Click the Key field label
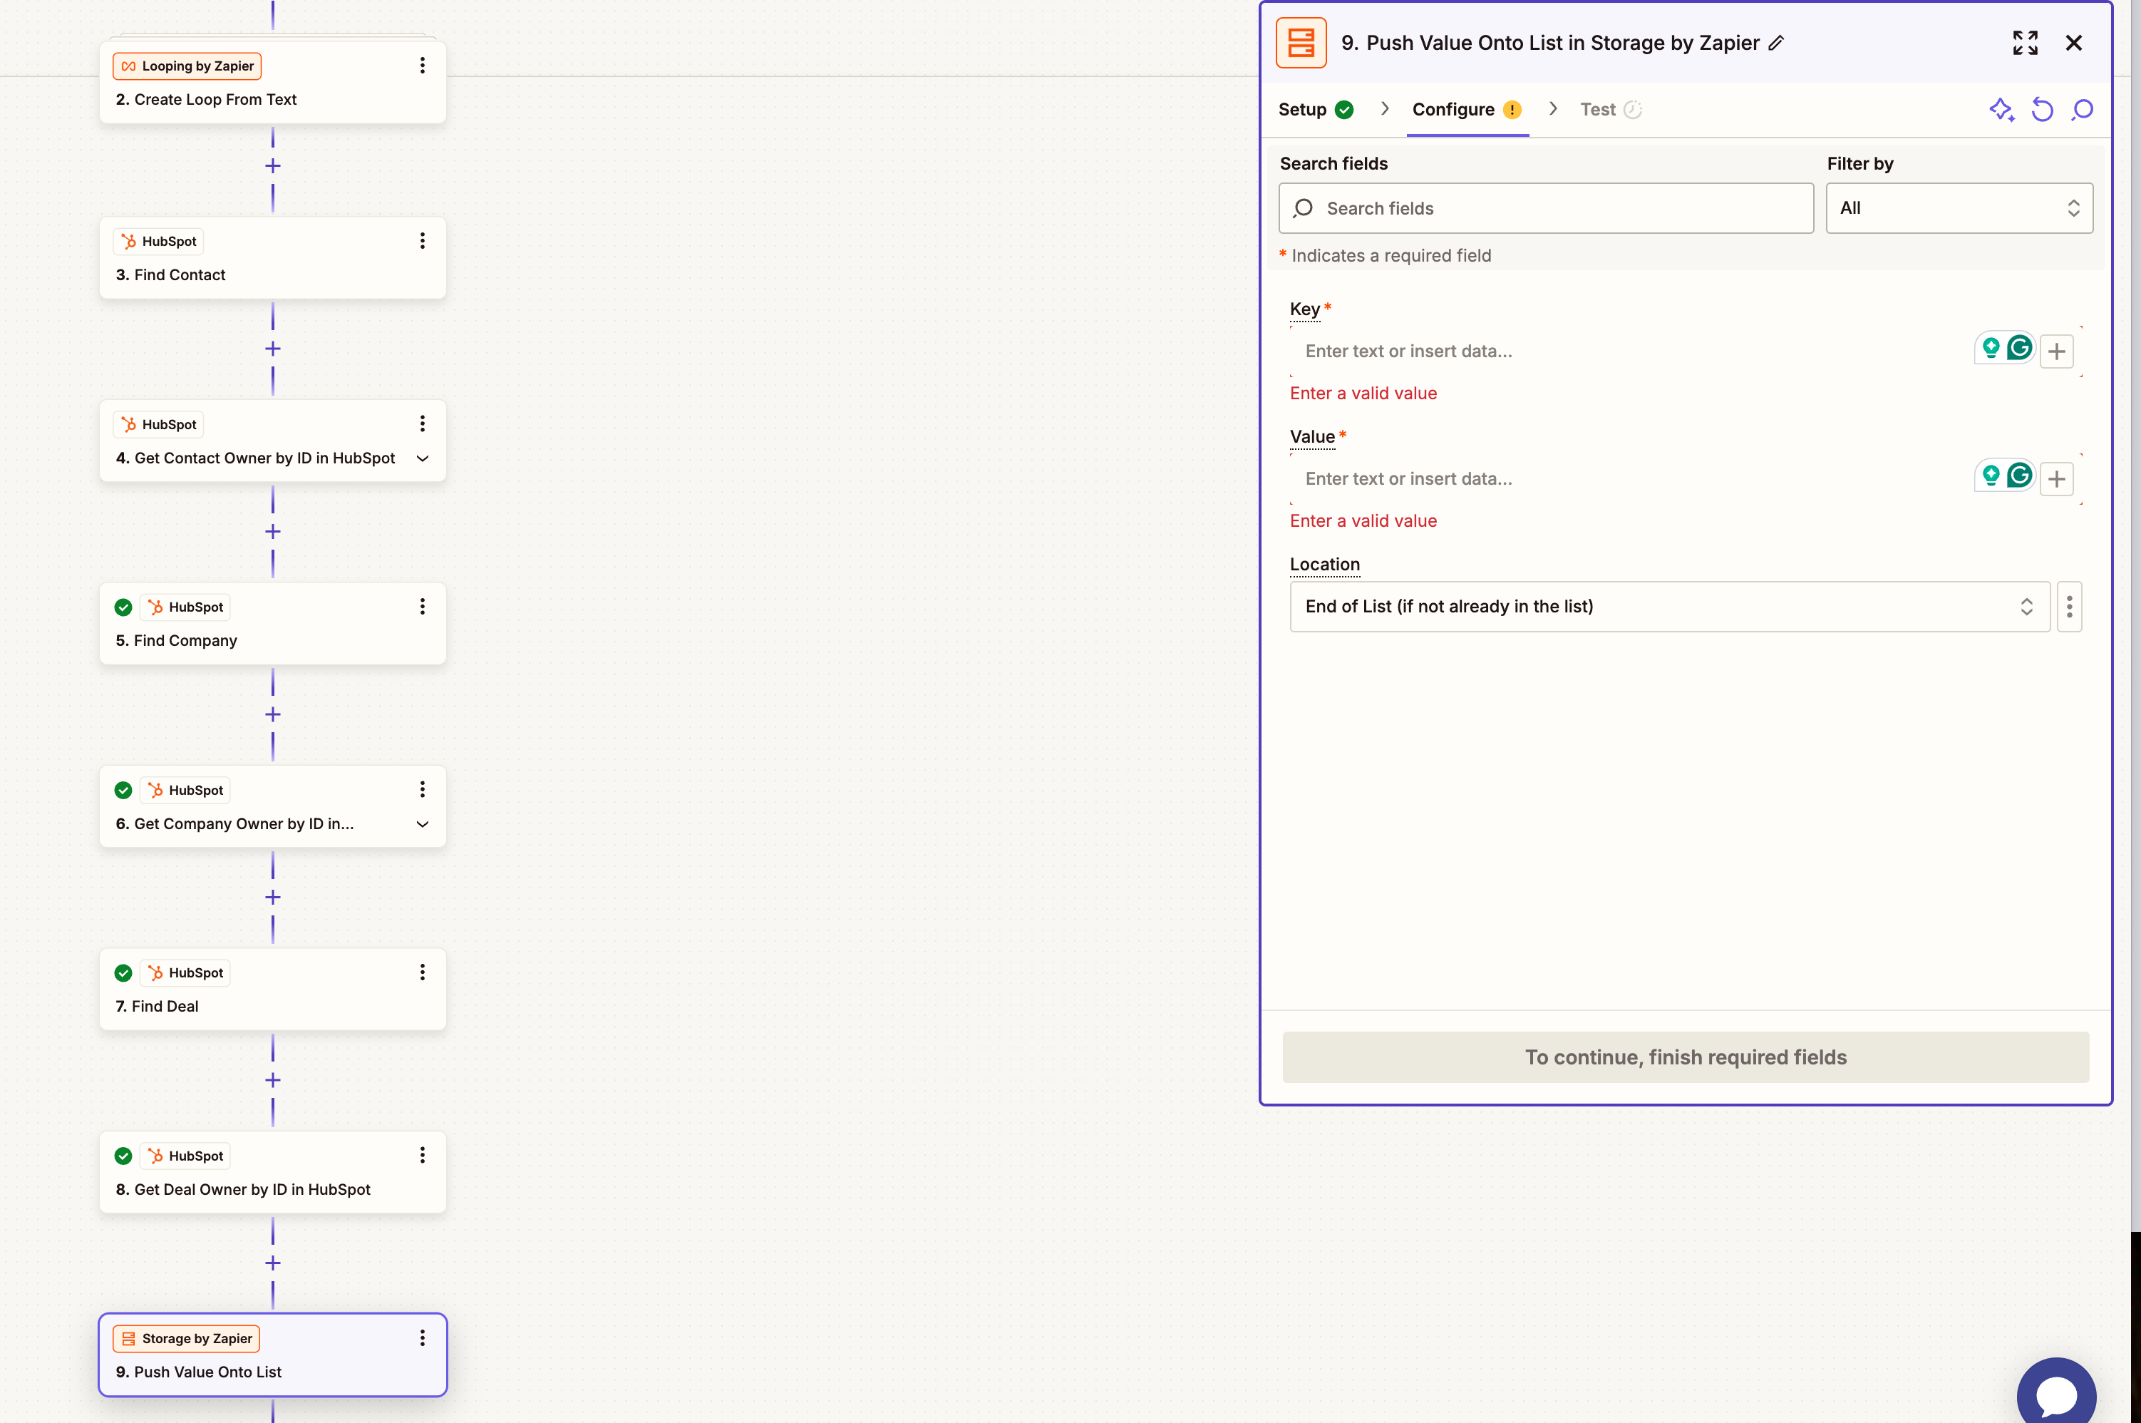This screenshot has width=2141, height=1423. tap(1304, 309)
